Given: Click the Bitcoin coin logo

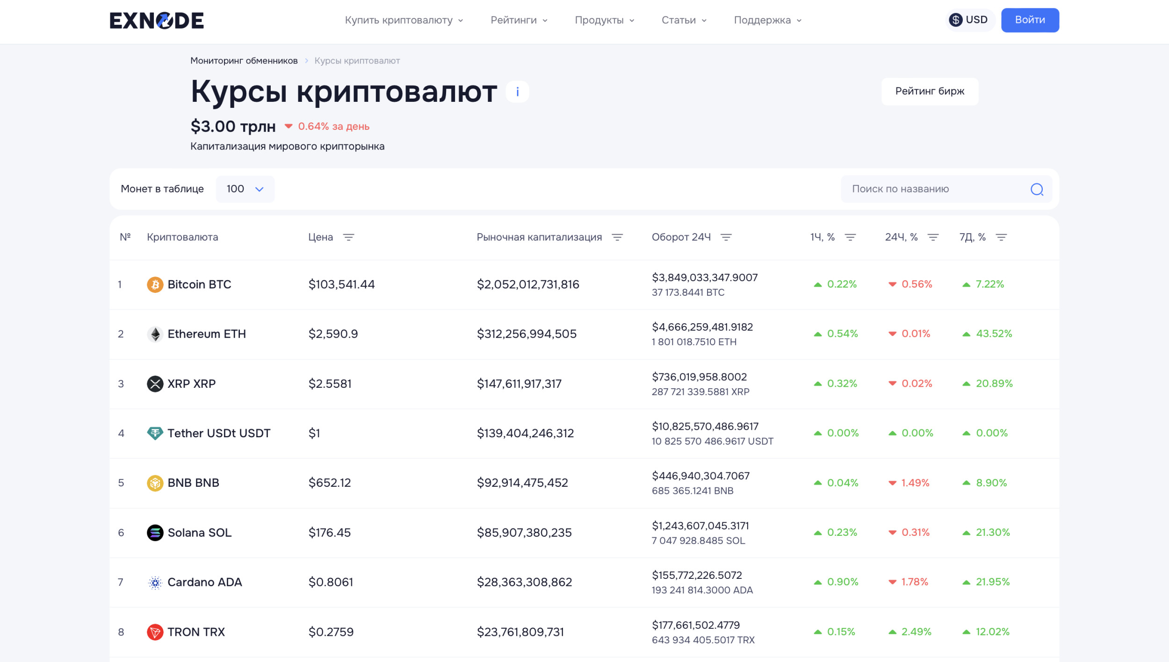Looking at the screenshot, I should click(x=155, y=285).
